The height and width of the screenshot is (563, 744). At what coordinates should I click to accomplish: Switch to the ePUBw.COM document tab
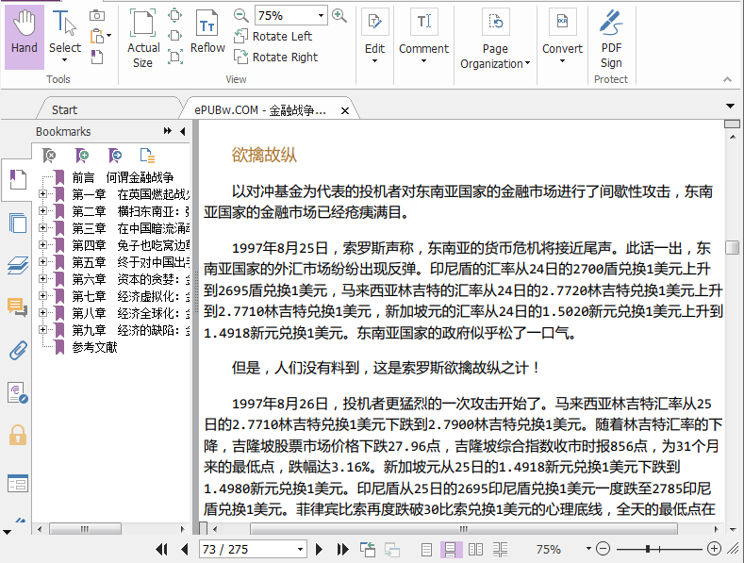coord(260,110)
